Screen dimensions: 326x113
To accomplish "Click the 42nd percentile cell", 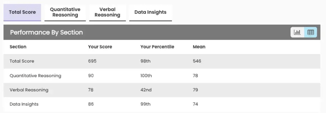I will pos(146,90).
